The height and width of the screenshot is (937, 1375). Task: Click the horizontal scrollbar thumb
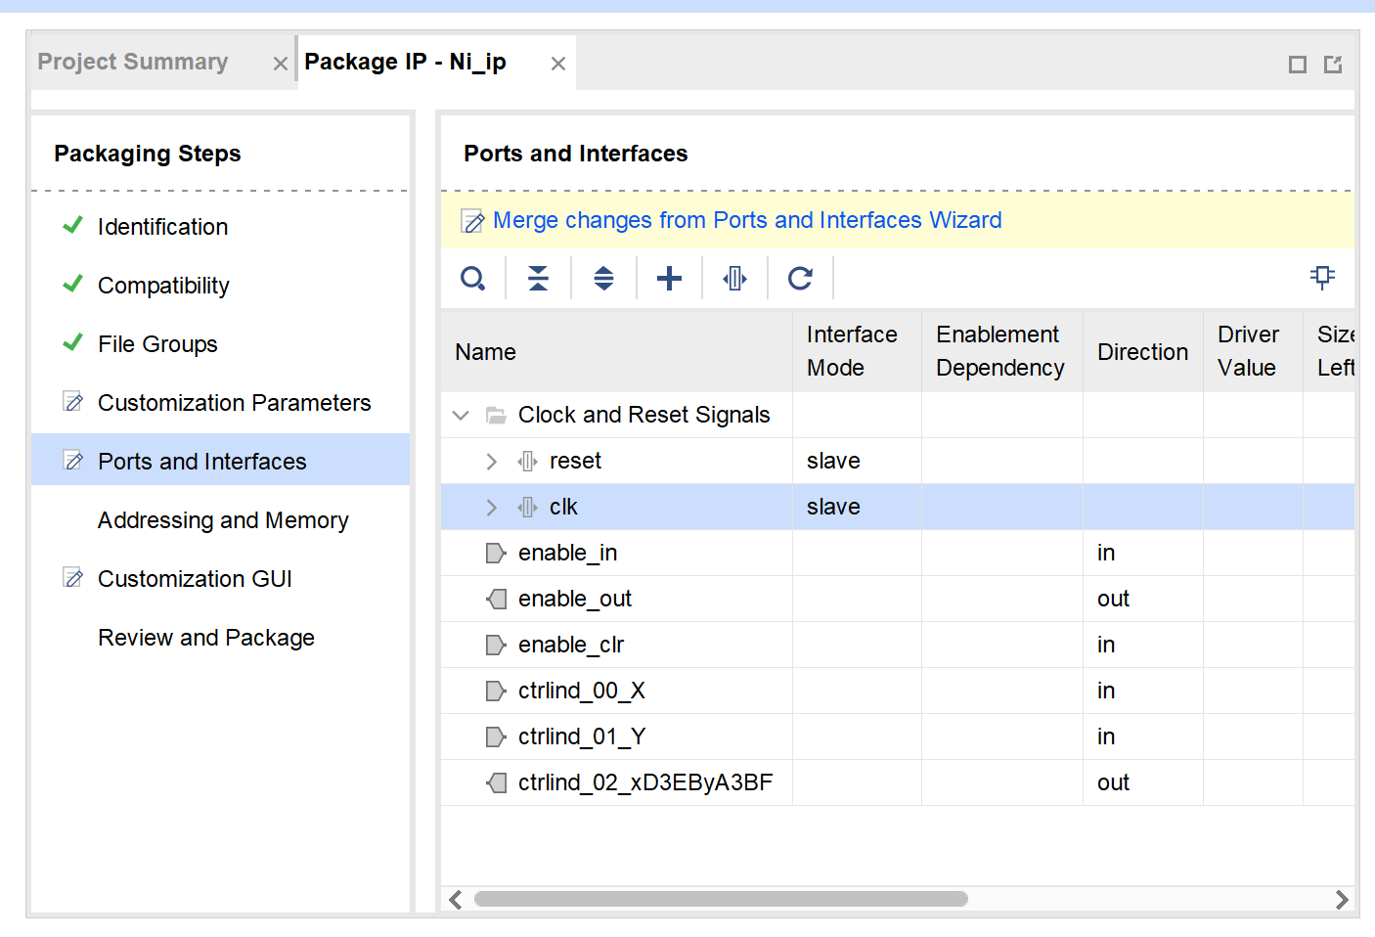[721, 899]
